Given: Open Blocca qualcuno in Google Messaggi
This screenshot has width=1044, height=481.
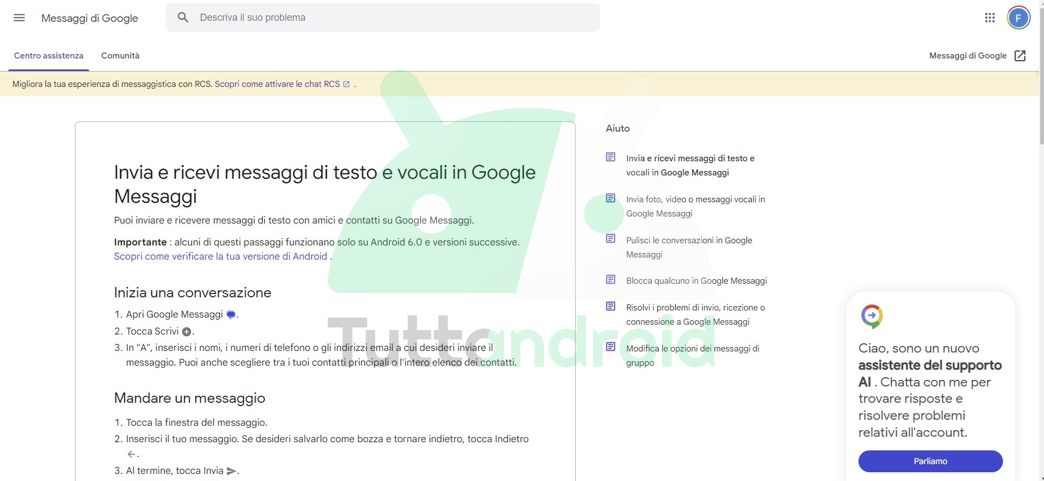Looking at the screenshot, I should [x=697, y=281].
